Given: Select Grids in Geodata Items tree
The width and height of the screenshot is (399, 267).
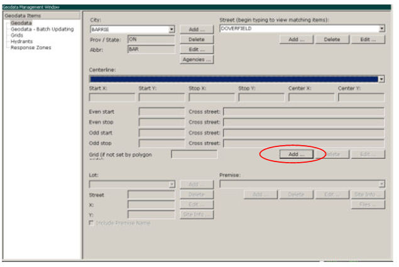Looking at the screenshot, I should [17, 35].
